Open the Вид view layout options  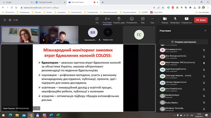(x=143, y=20)
